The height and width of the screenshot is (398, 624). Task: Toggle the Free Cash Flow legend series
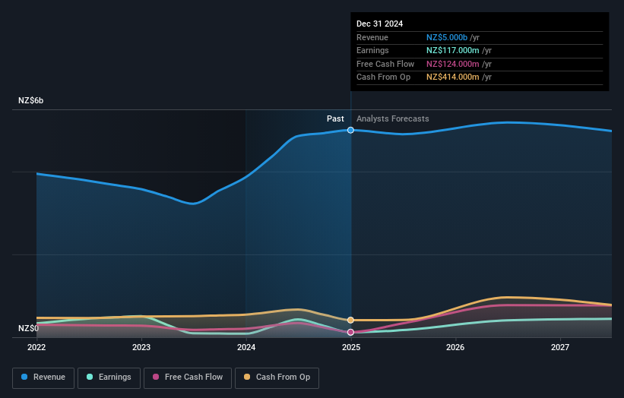point(188,377)
